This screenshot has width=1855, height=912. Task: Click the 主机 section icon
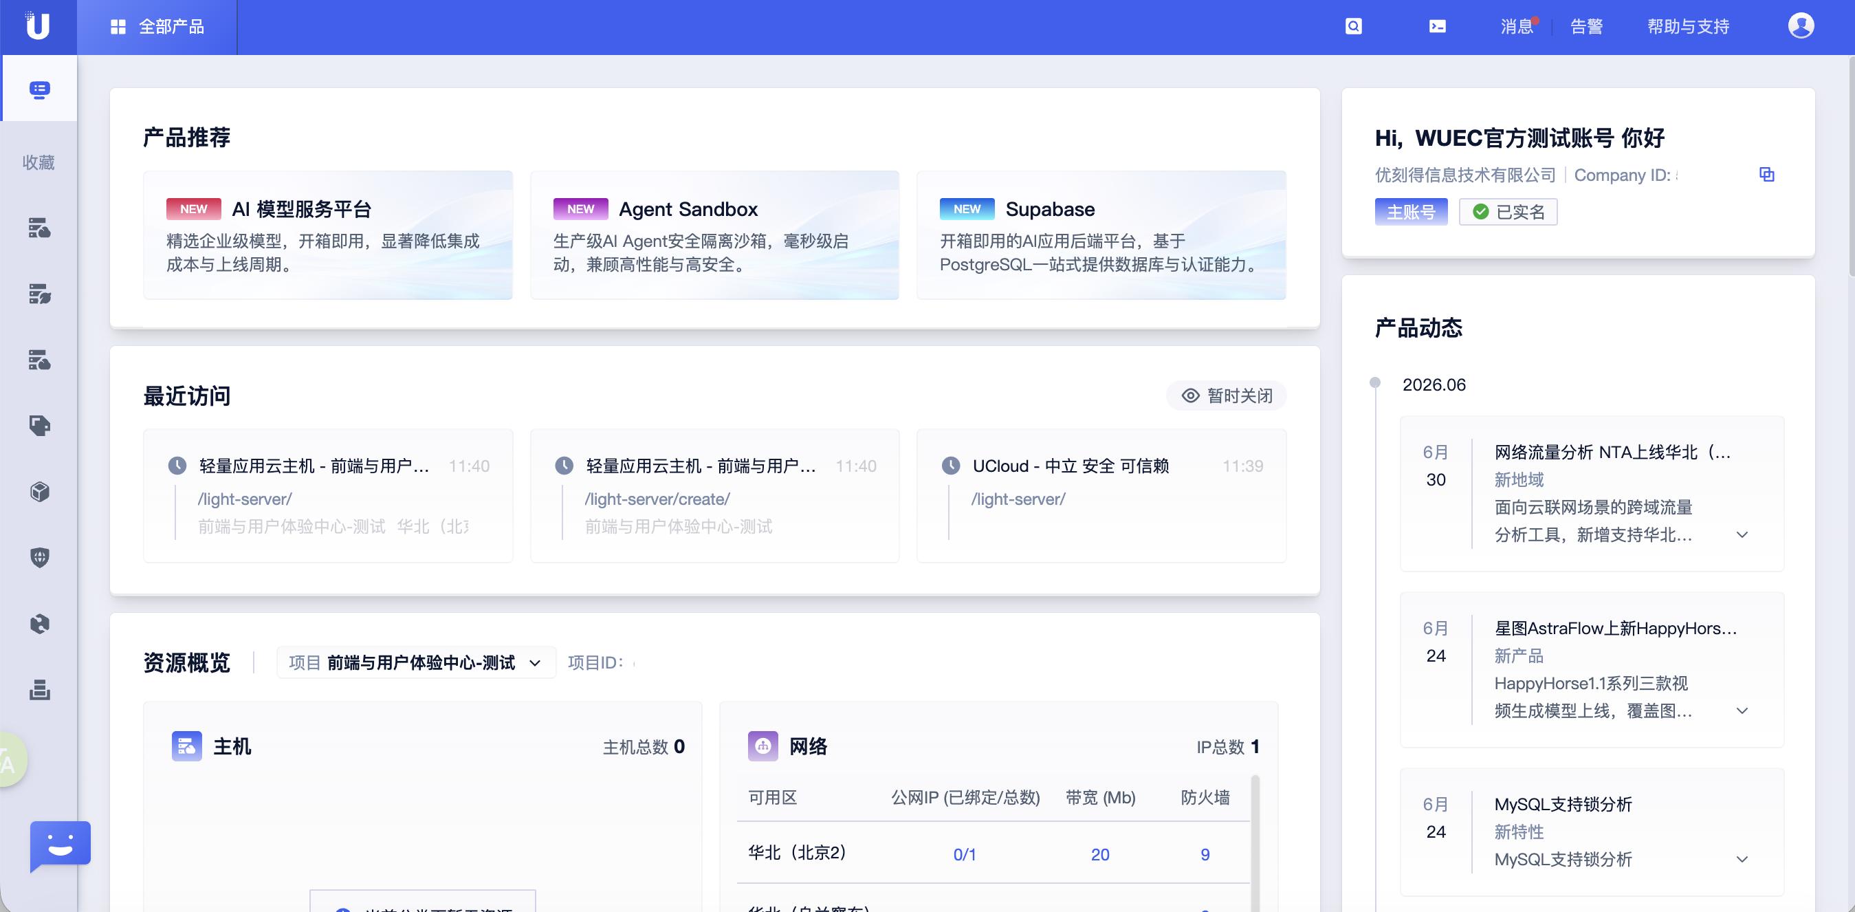pos(186,746)
